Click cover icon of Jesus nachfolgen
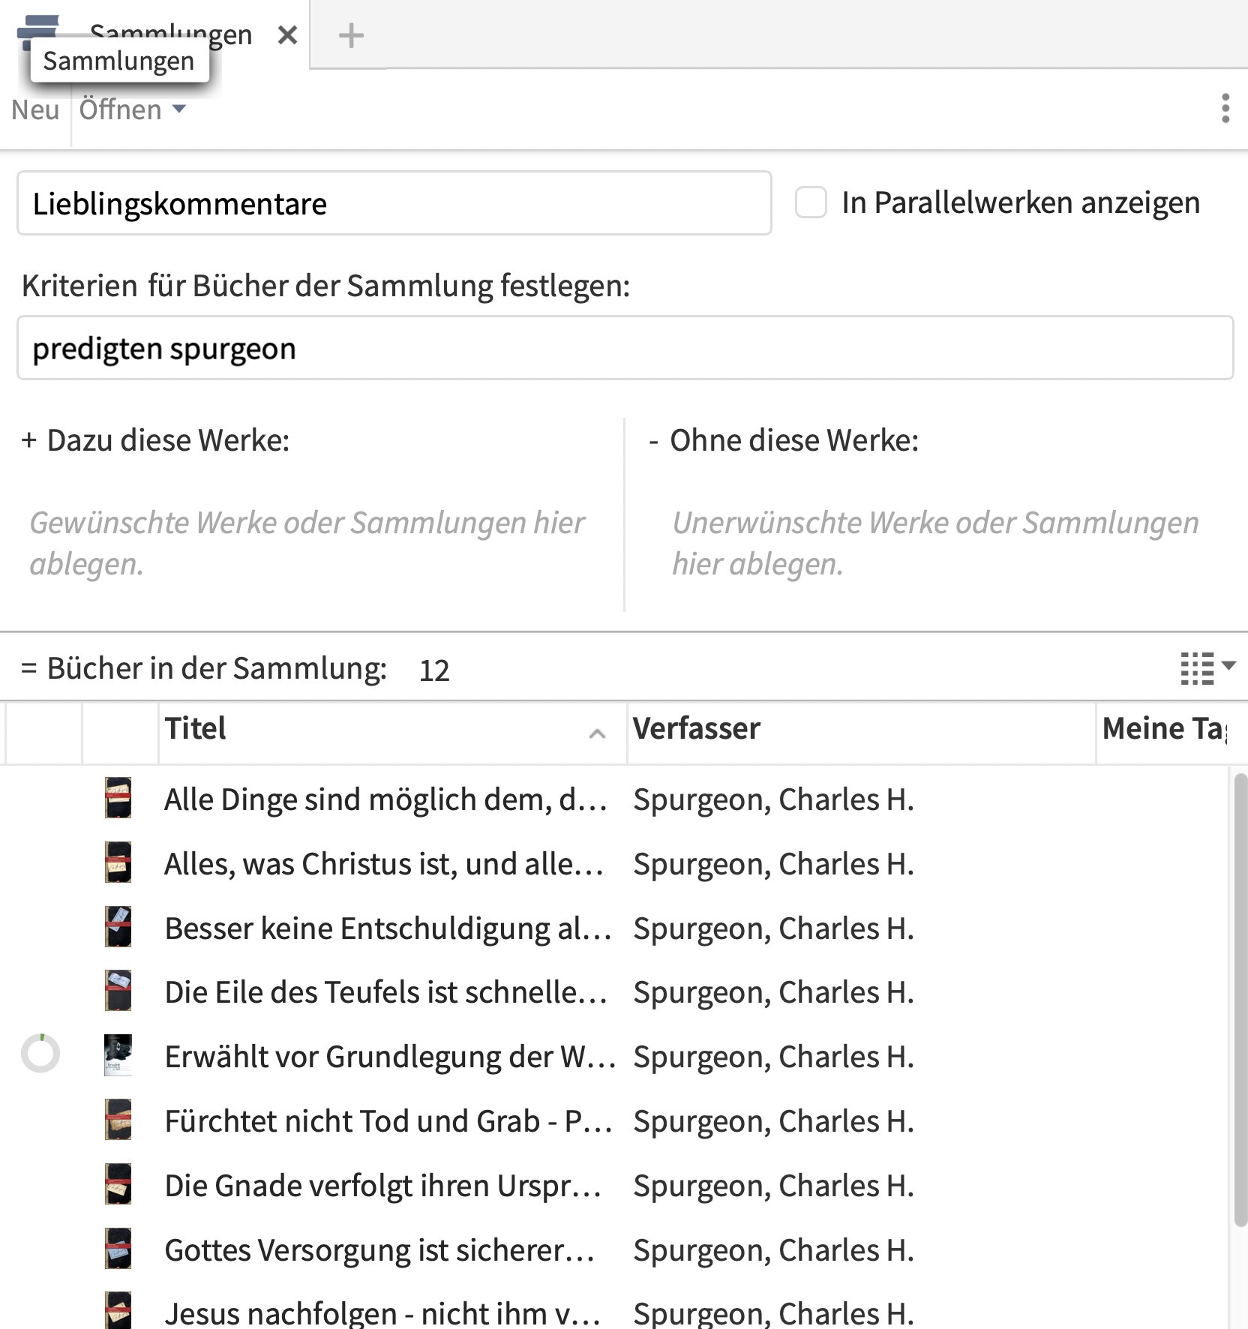This screenshot has width=1248, height=1329. point(118,1310)
